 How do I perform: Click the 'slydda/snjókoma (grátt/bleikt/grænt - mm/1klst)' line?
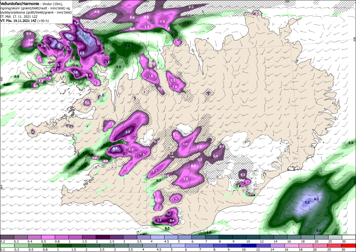coord(36,12)
